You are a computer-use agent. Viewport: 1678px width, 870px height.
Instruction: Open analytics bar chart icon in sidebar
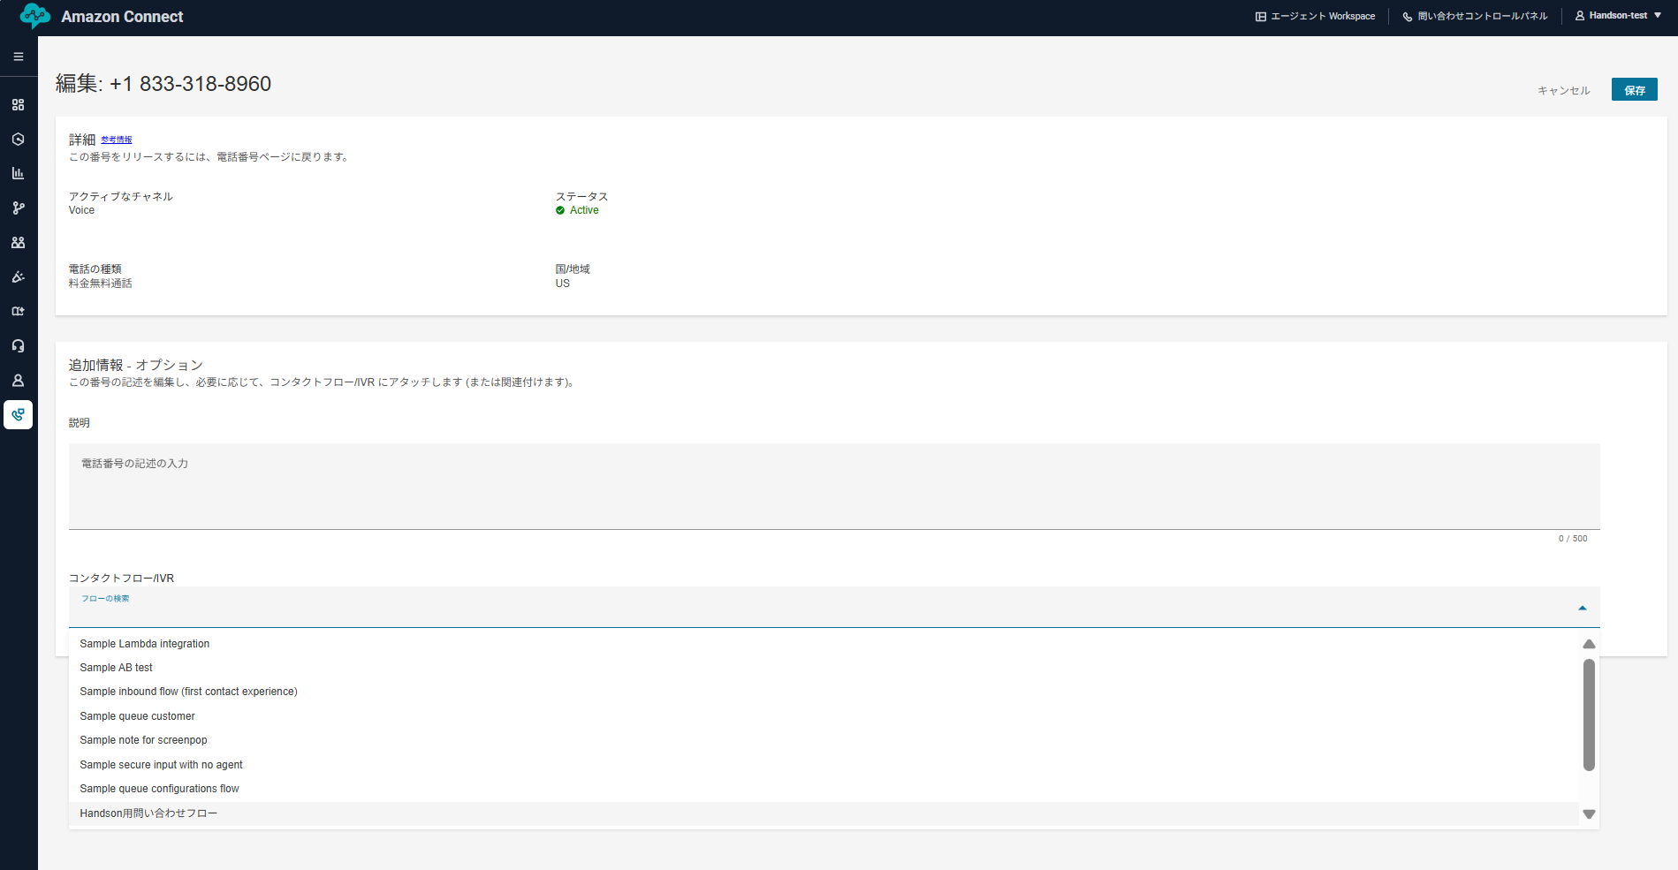[18, 174]
